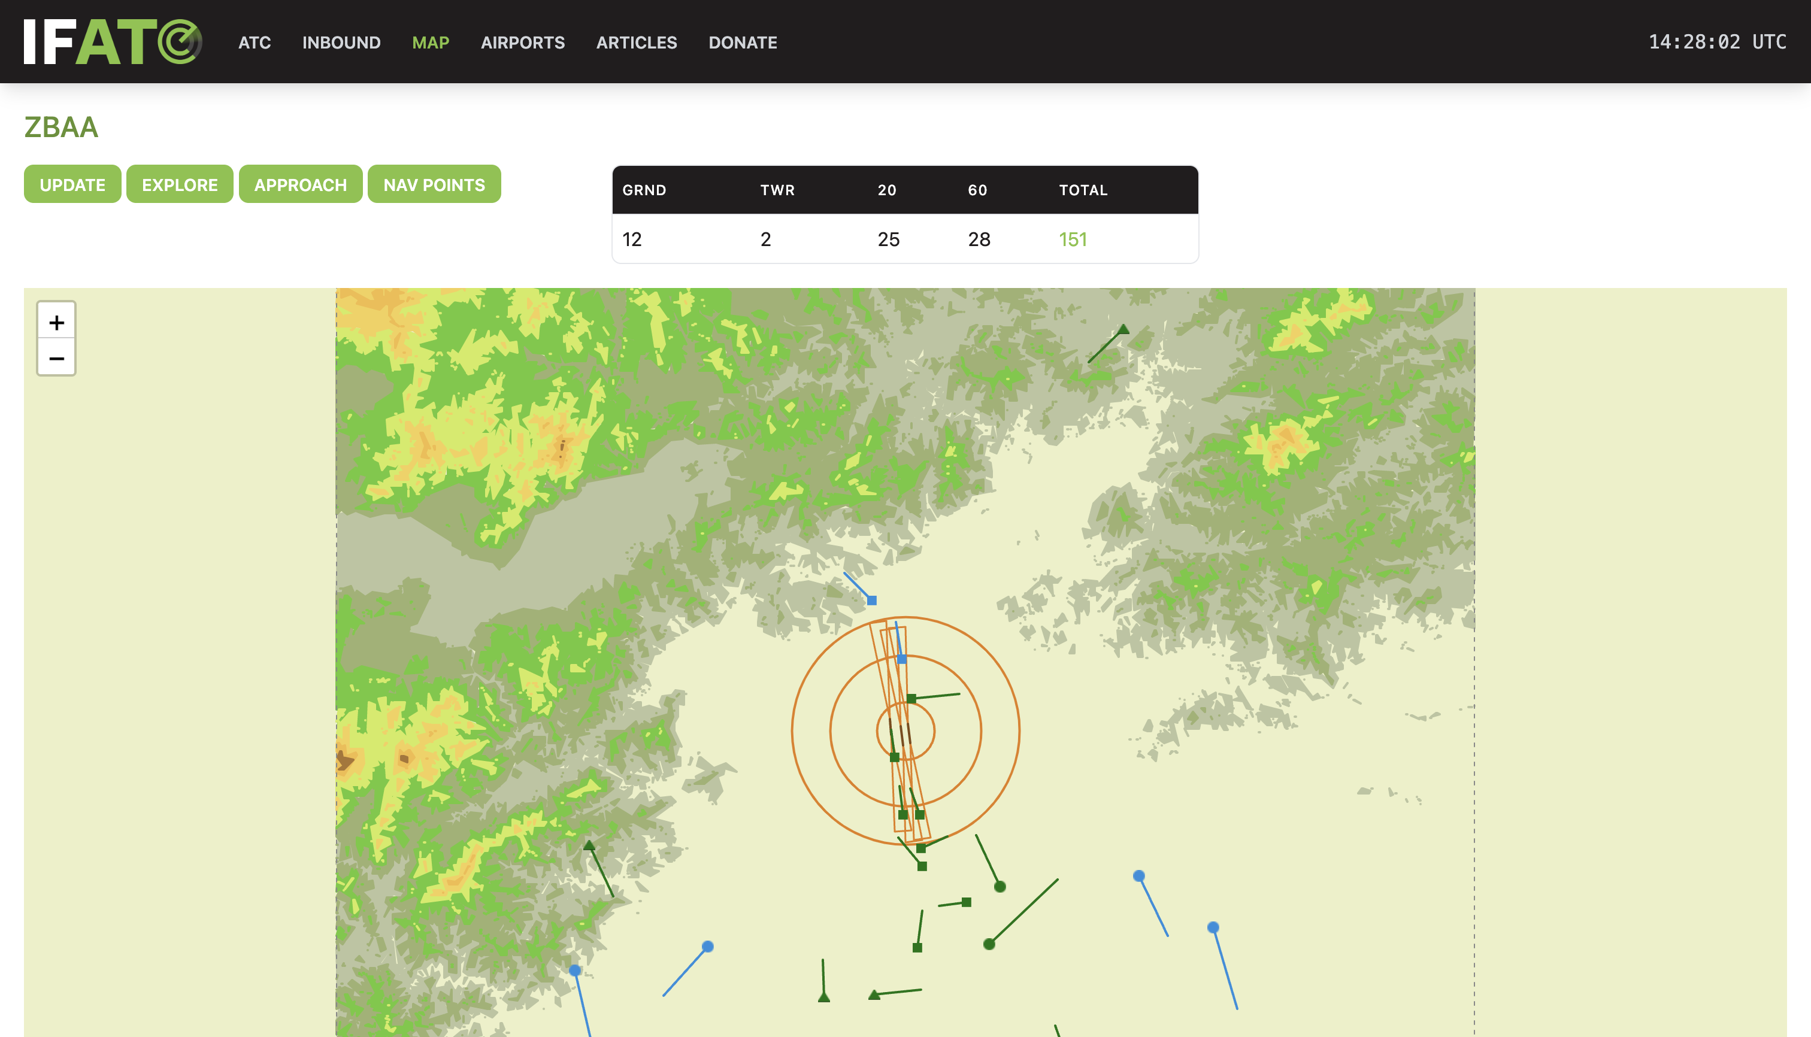Click the ZBAA airport heading
Viewport: 1811px width, 1037px height.
(x=61, y=128)
